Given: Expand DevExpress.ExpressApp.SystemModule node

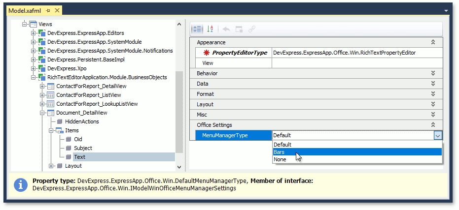Looking at the screenshot, I should 33,42.
